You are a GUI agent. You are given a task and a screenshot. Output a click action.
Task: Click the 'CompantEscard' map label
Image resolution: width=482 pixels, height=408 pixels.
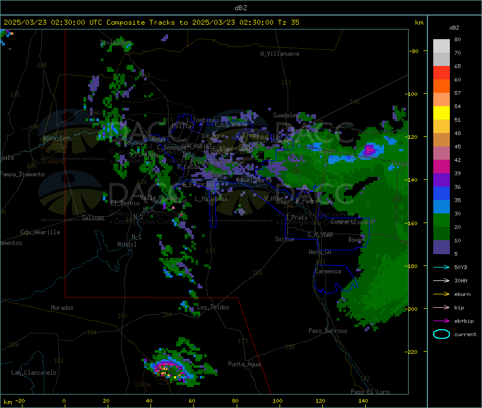pyautogui.click(x=352, y=221)
